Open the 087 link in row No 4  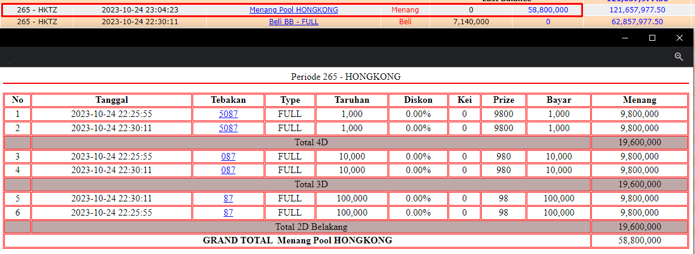coord(228,170)
